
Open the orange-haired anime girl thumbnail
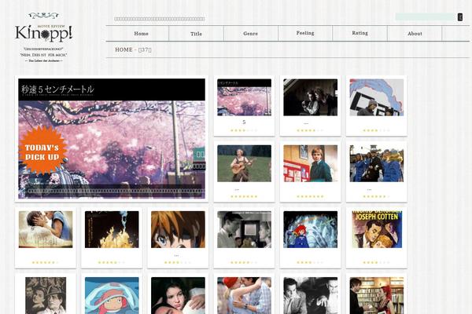click(178, 229)
